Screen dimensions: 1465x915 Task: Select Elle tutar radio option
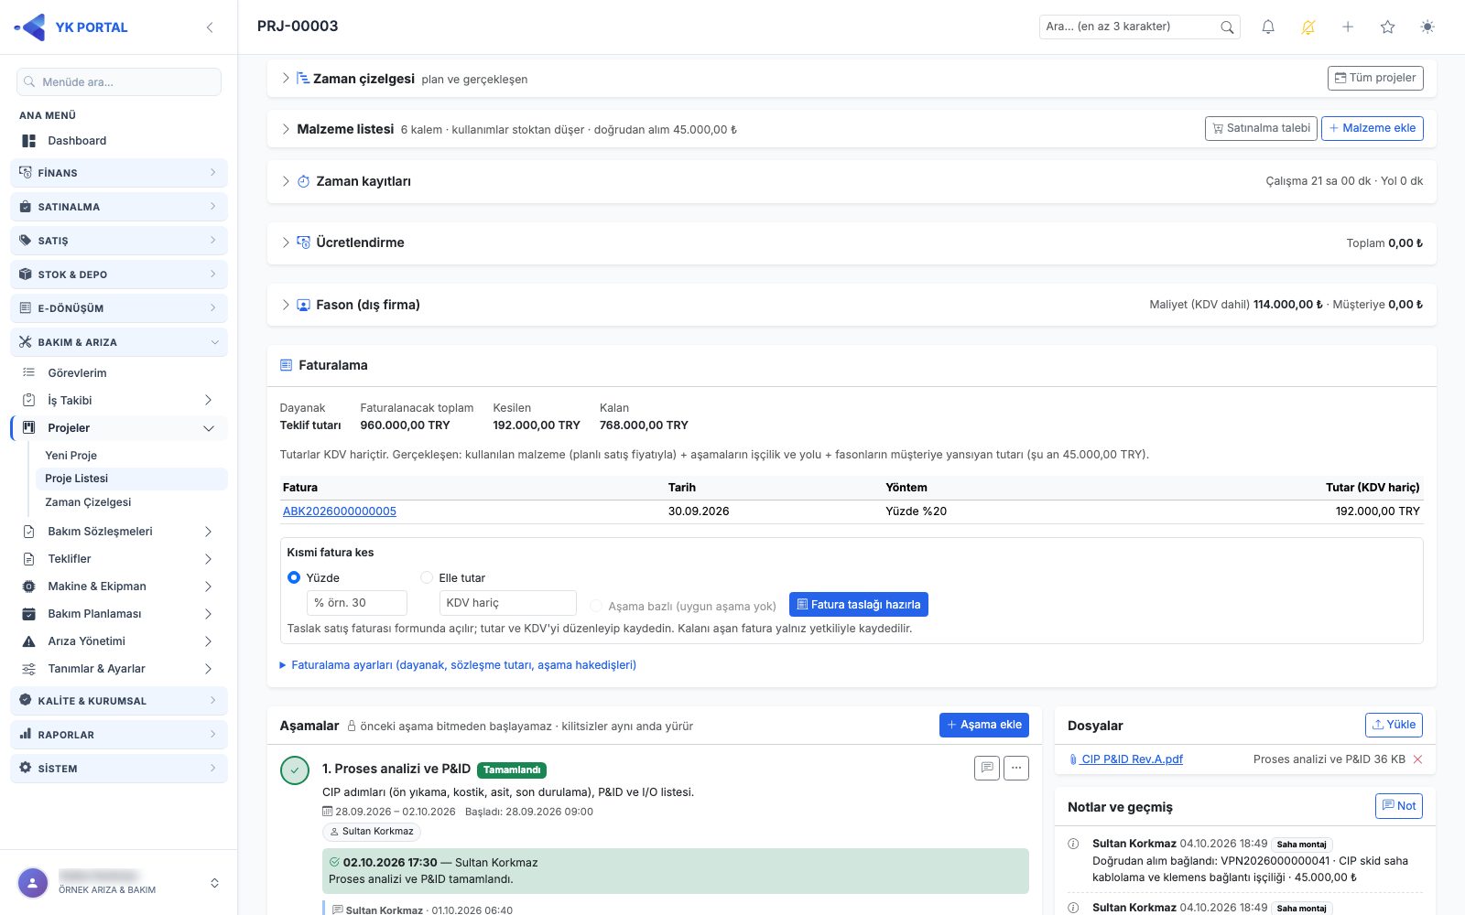pyautogui.click(x=427, y=577)
